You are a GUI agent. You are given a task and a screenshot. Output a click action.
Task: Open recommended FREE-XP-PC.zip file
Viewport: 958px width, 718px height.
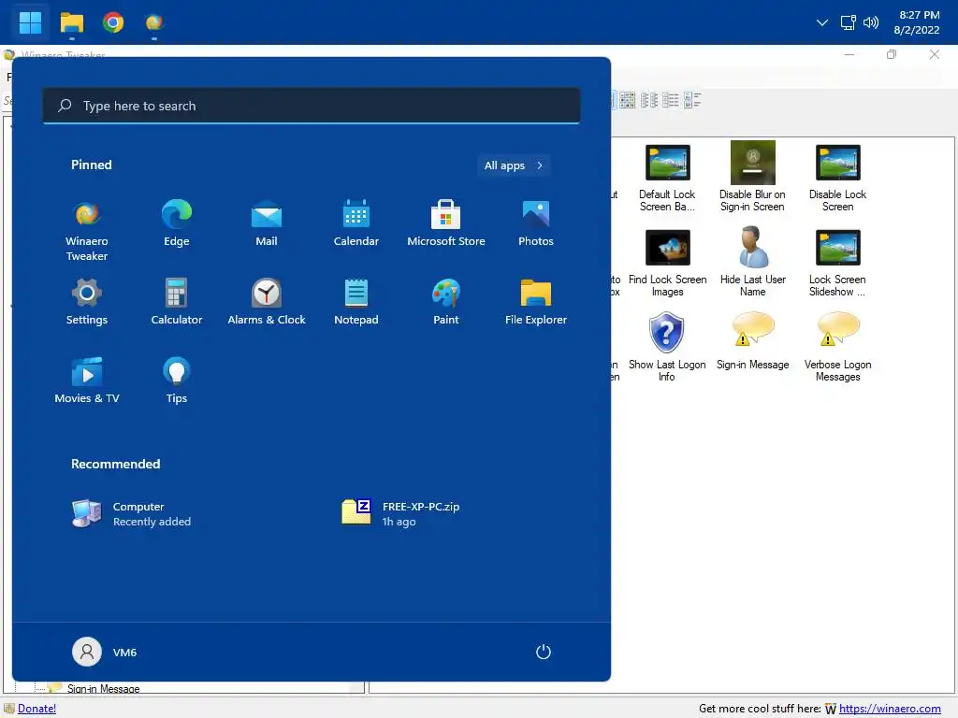tap(400, 514)
